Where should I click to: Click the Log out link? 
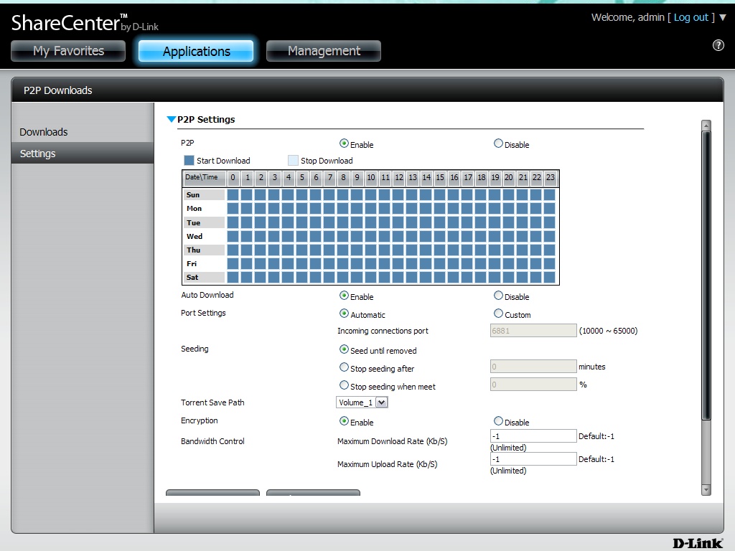click(691, 17)
